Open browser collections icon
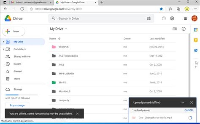 coord(178,9)
